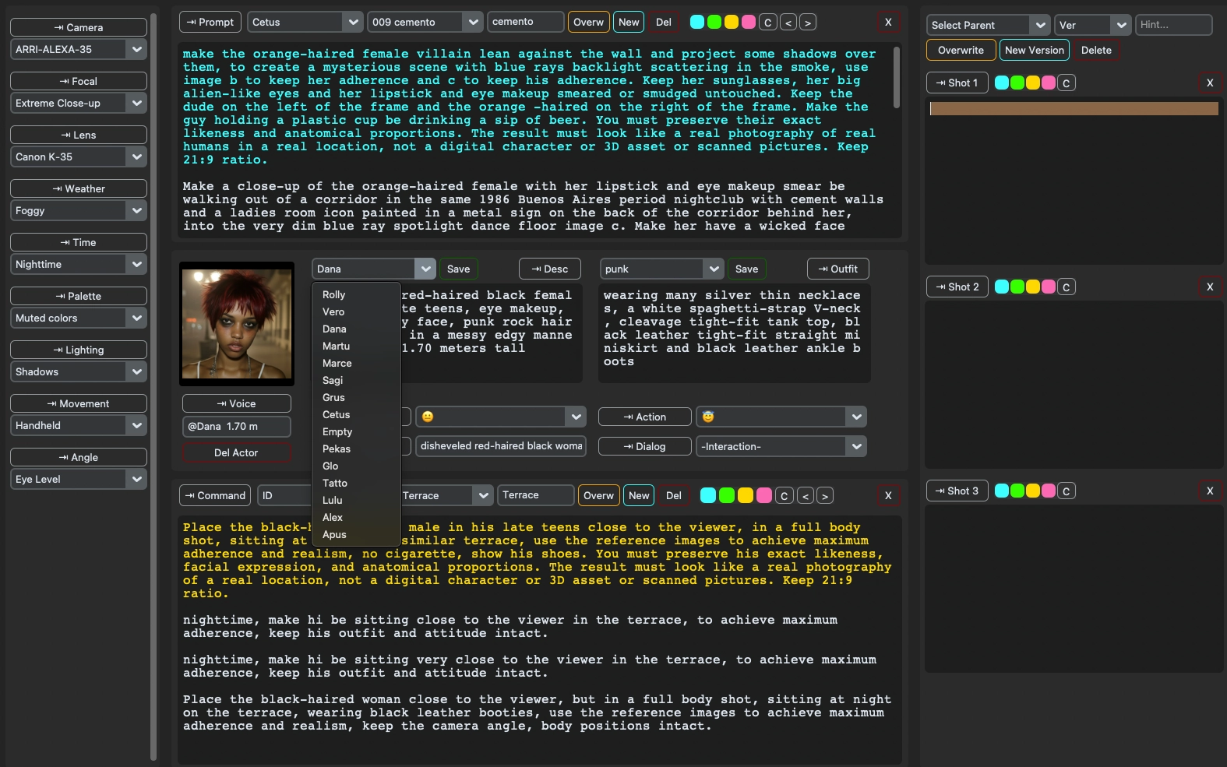Click the Voice button
The width and height of the screenshot is (1227, 767).
coord(236,403)
